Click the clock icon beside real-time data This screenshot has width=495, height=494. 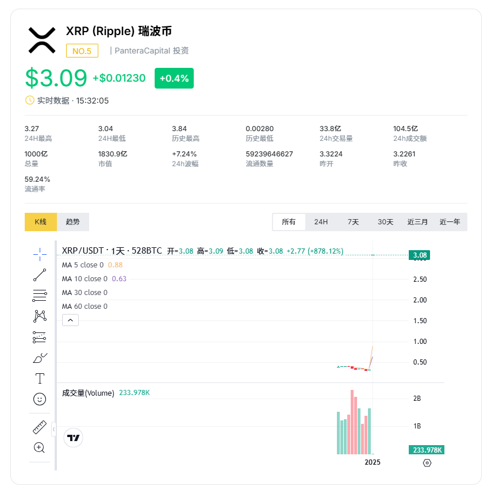click(x=30, y=101)
